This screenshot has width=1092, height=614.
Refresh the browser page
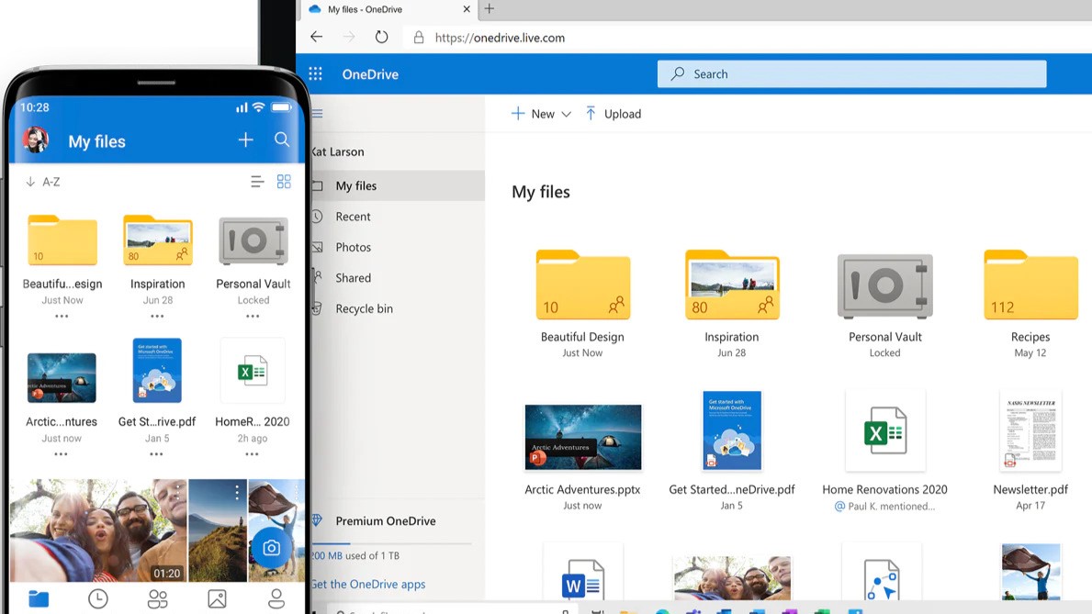(381, 38)
